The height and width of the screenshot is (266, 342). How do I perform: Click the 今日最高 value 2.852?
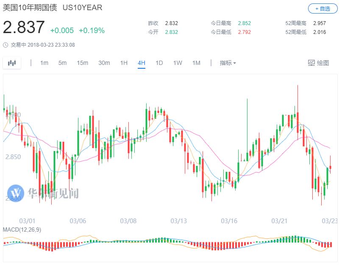point(244,23)
